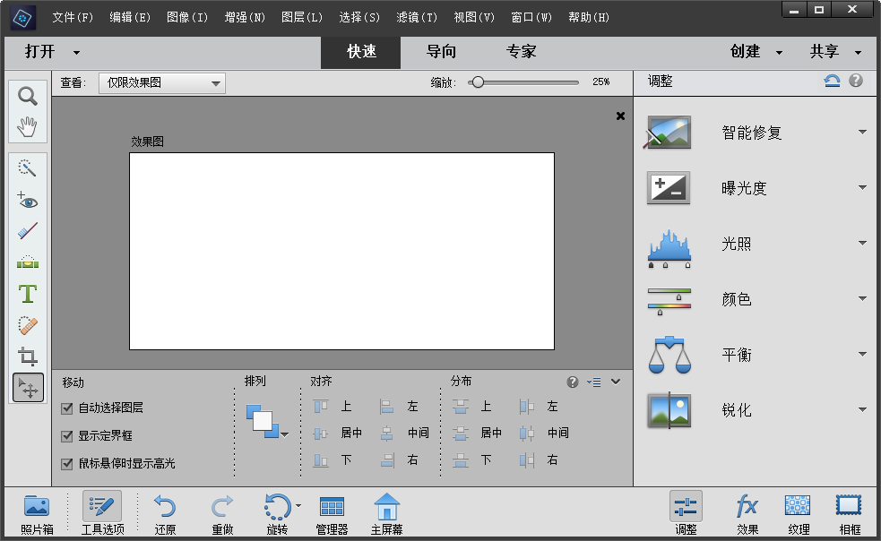Toggle 自动选择图层 checkbox

(x=67, y=408)
